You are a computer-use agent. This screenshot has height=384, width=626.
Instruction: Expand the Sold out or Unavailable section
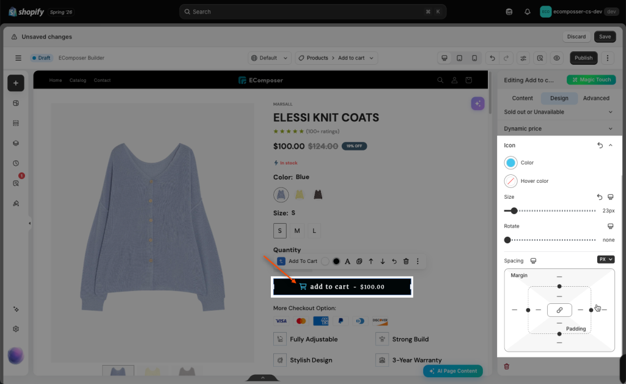click(x=559, y=112)
